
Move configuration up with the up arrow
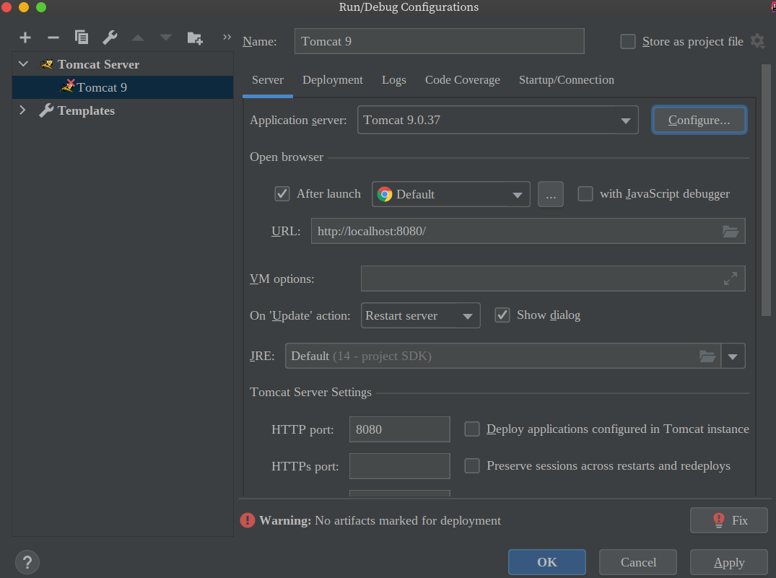pos(138,38)
